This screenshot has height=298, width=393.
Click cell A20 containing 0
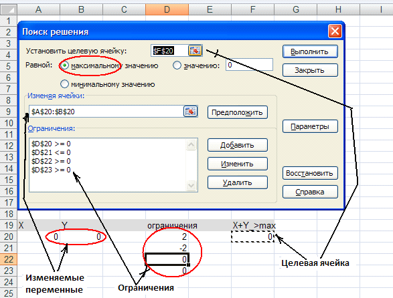tap(38, 237)
